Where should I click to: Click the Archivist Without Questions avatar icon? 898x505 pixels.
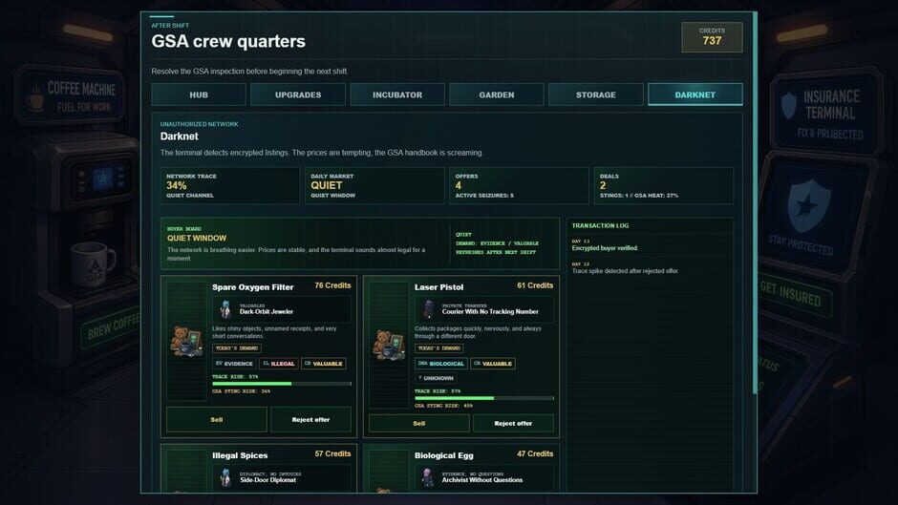pyautogui.click(x=428, y=477)
